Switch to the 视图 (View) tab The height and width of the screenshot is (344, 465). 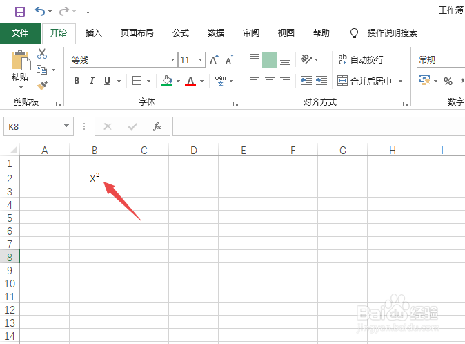coord(286,32)
